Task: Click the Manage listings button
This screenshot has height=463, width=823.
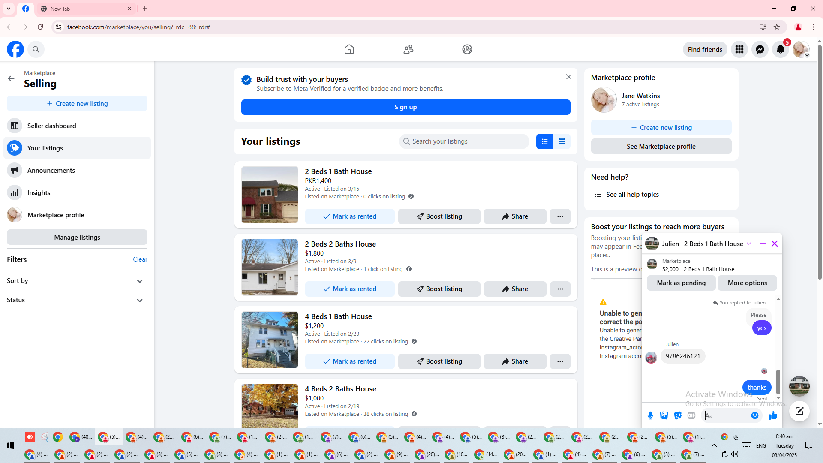Action: click(x=77, y=238)
